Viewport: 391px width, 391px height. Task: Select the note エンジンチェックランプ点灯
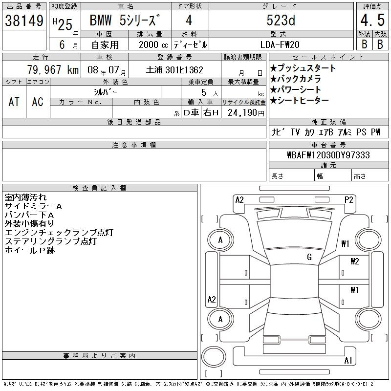[59, 233]
